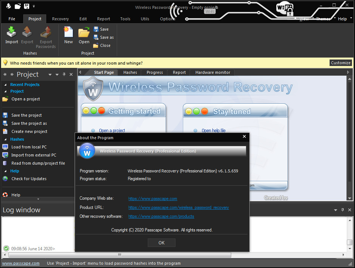Click www.passcape.com in status bar
The height and width of the screenshot is (268, 355).
[21, 263]
